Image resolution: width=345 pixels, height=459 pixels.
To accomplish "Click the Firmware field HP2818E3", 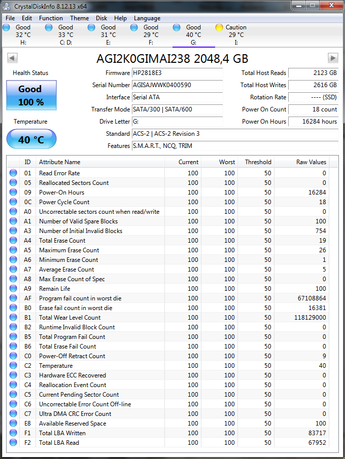I will tap(178, 73).
